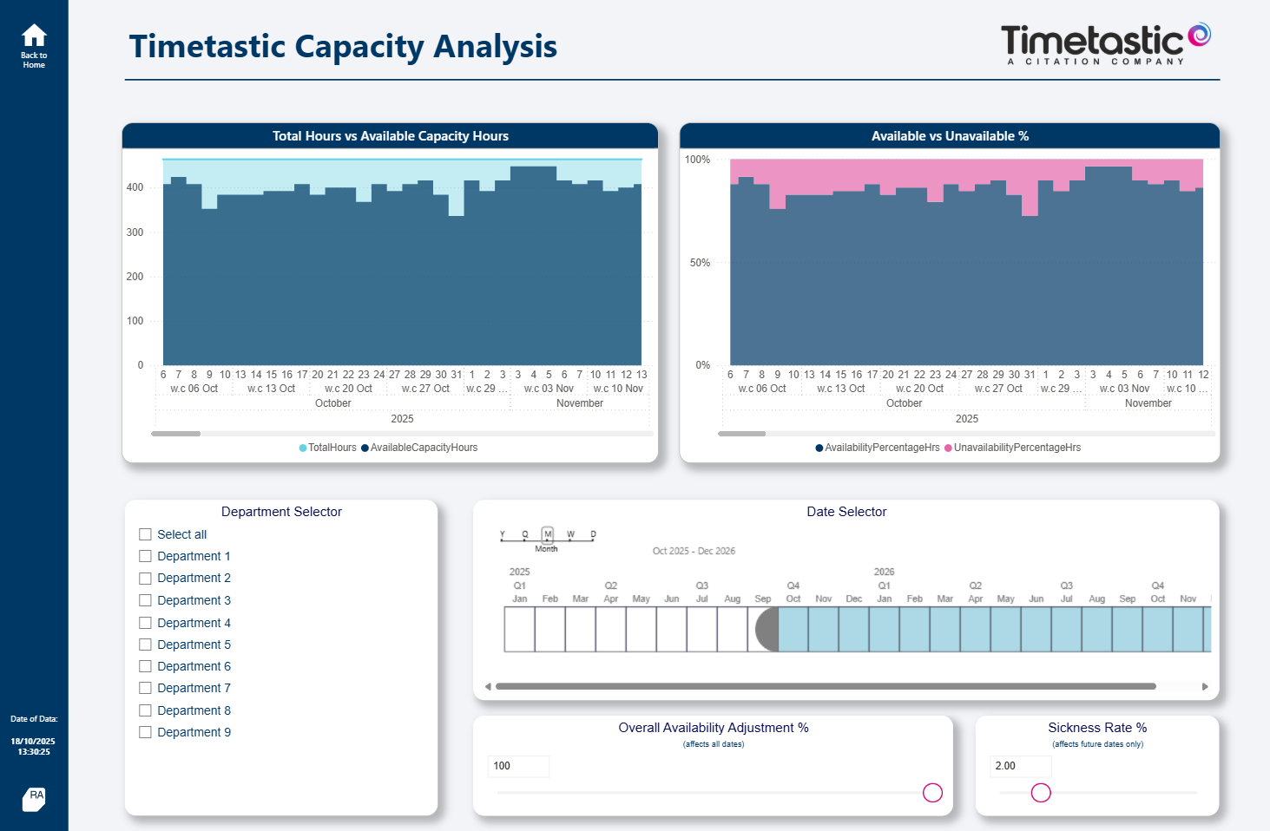Click 'Oct 2025 - Dec 2026' range text
Screen dimensions: 1270x831
pyautogui.click(x=694, y=551)
